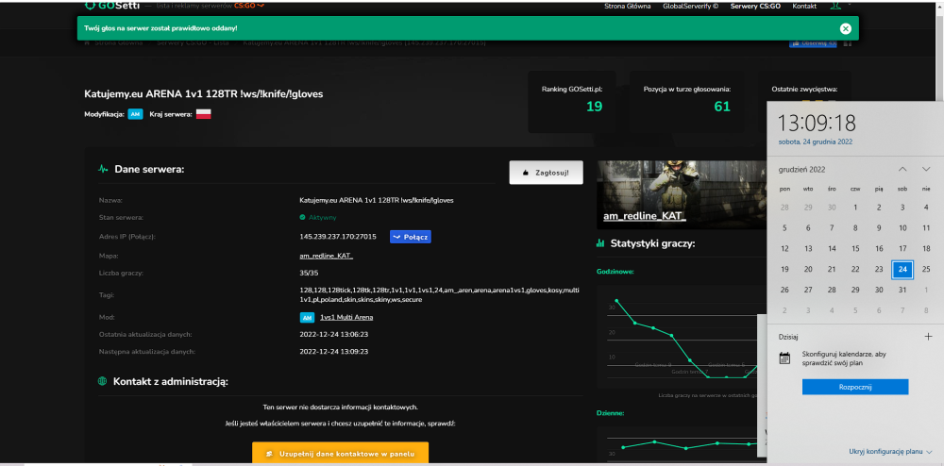Click the last update time 2022-12-24 13:06:23
This screenshot has width=944, height=466.
333,334
